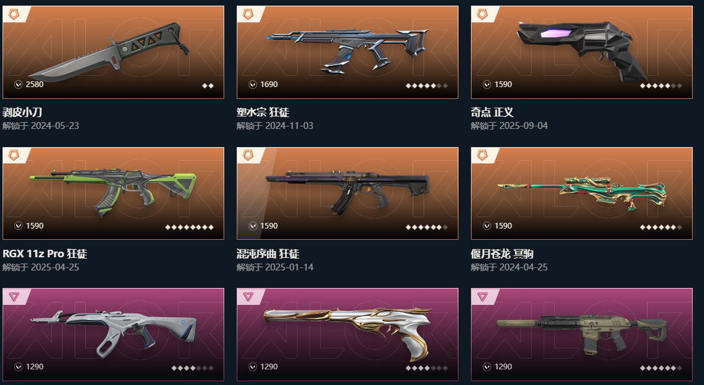Click the tier badge on the 剥皮小刀 knife card
Viewport: 704px width, 385px height.
point(14,14)
